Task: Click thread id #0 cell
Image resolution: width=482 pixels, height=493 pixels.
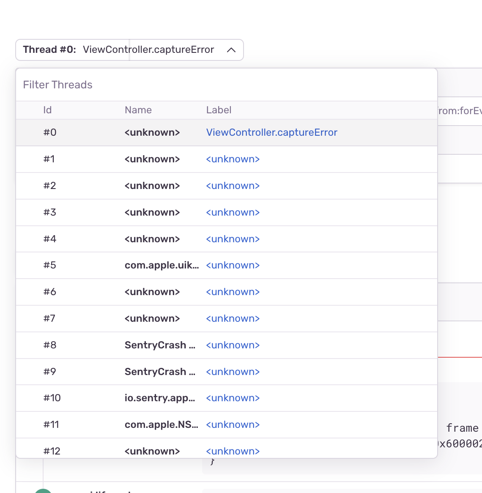Action: [49, 132]
